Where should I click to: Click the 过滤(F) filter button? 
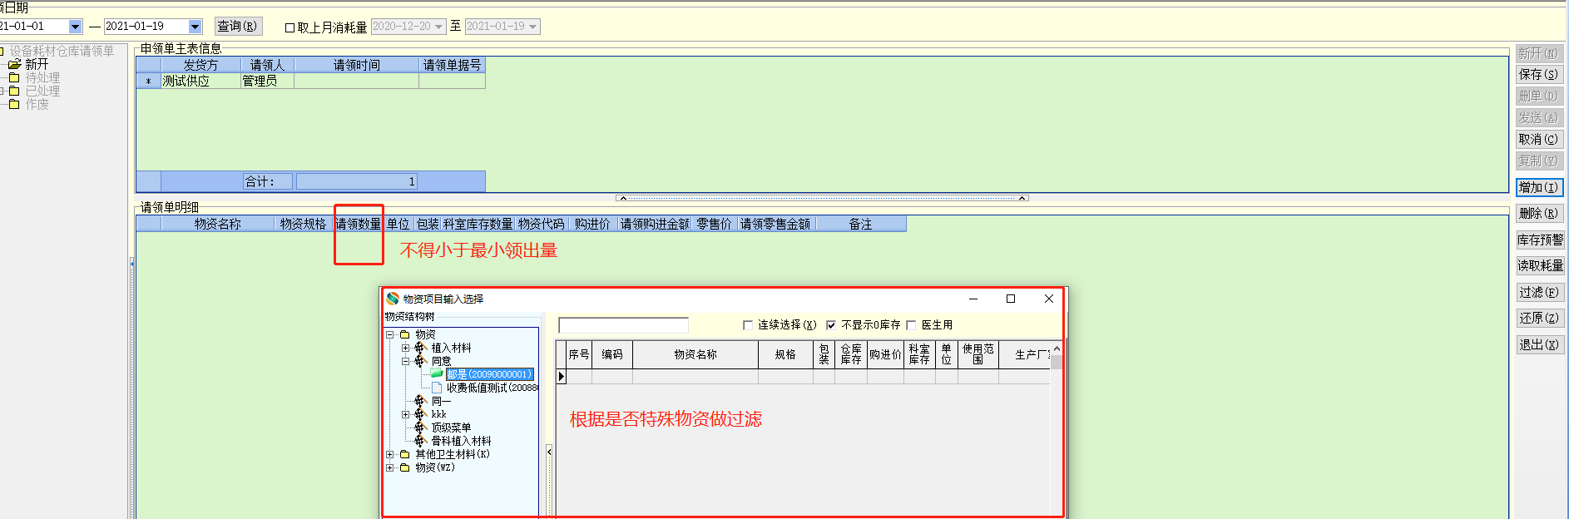(1539, 292)
